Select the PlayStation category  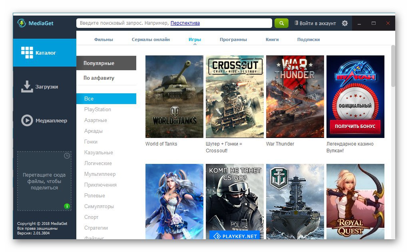98,110
